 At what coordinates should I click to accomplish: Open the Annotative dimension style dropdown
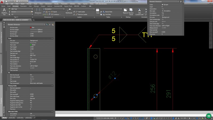54,9
